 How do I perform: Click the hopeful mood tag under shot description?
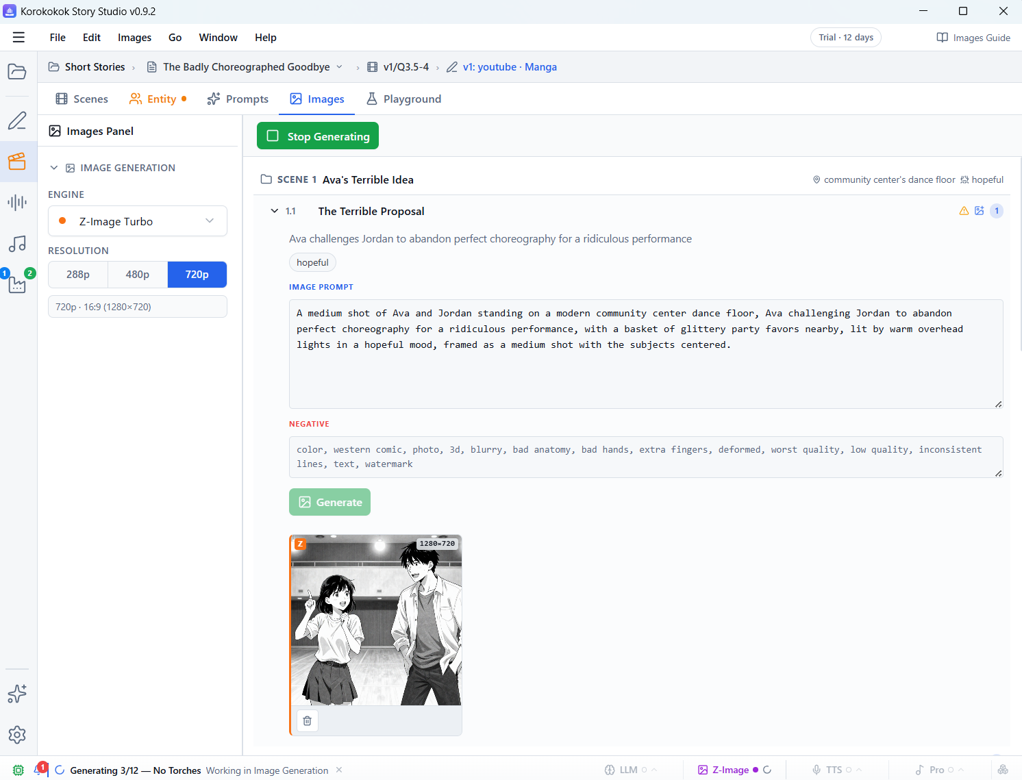[x=312, y=262]
